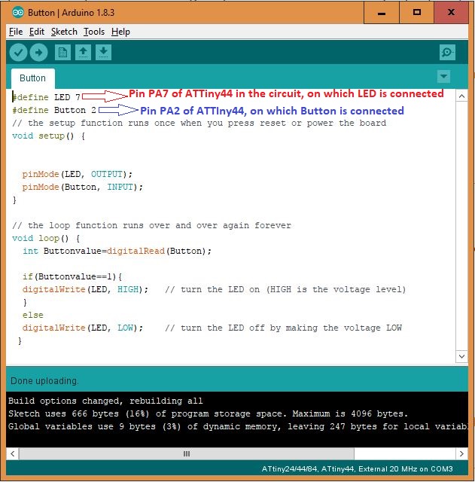
Task: Click the 'void setup() {' line
Action: 48,136
